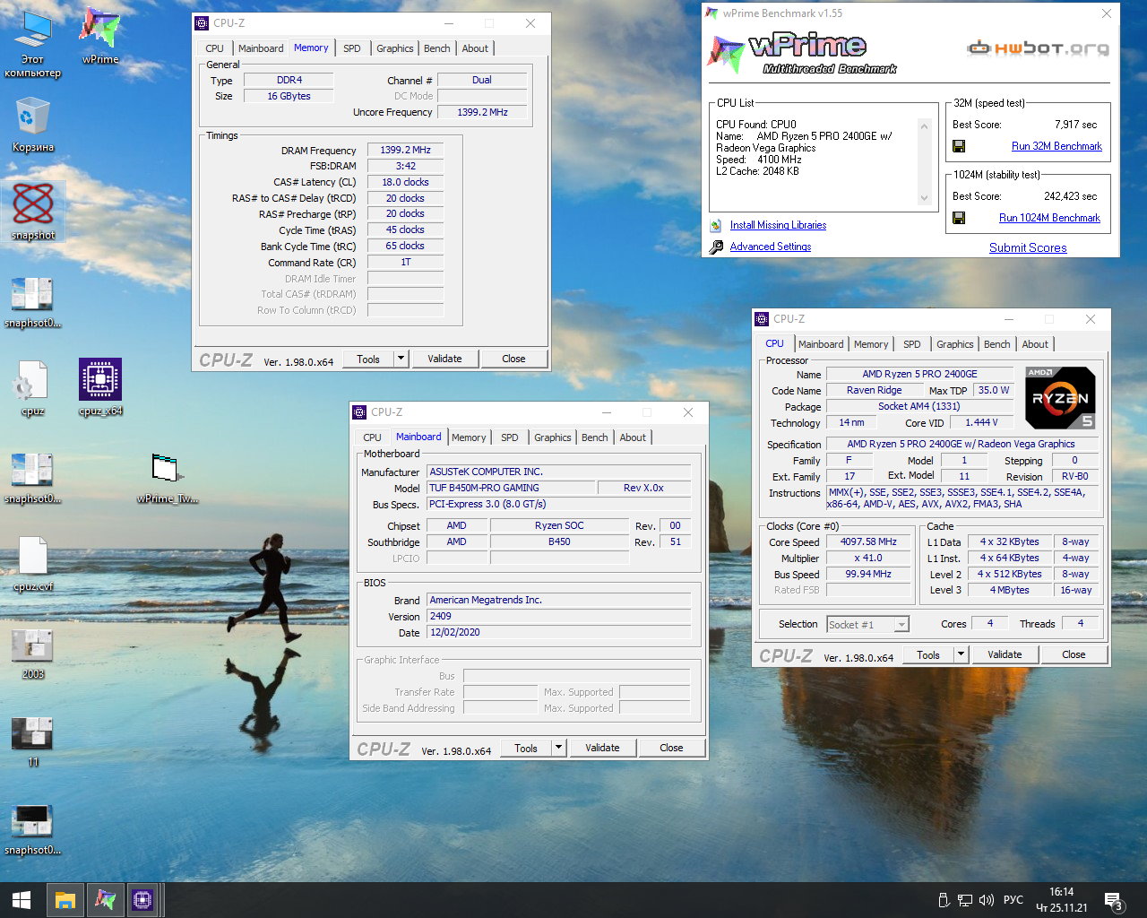1147x918 pixels.
Task: Click the Core Speed 4097.58 MHz value
Action: pos(868,541)
